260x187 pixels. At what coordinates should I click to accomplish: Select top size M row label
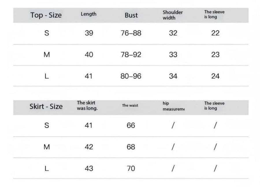[47, 55]
